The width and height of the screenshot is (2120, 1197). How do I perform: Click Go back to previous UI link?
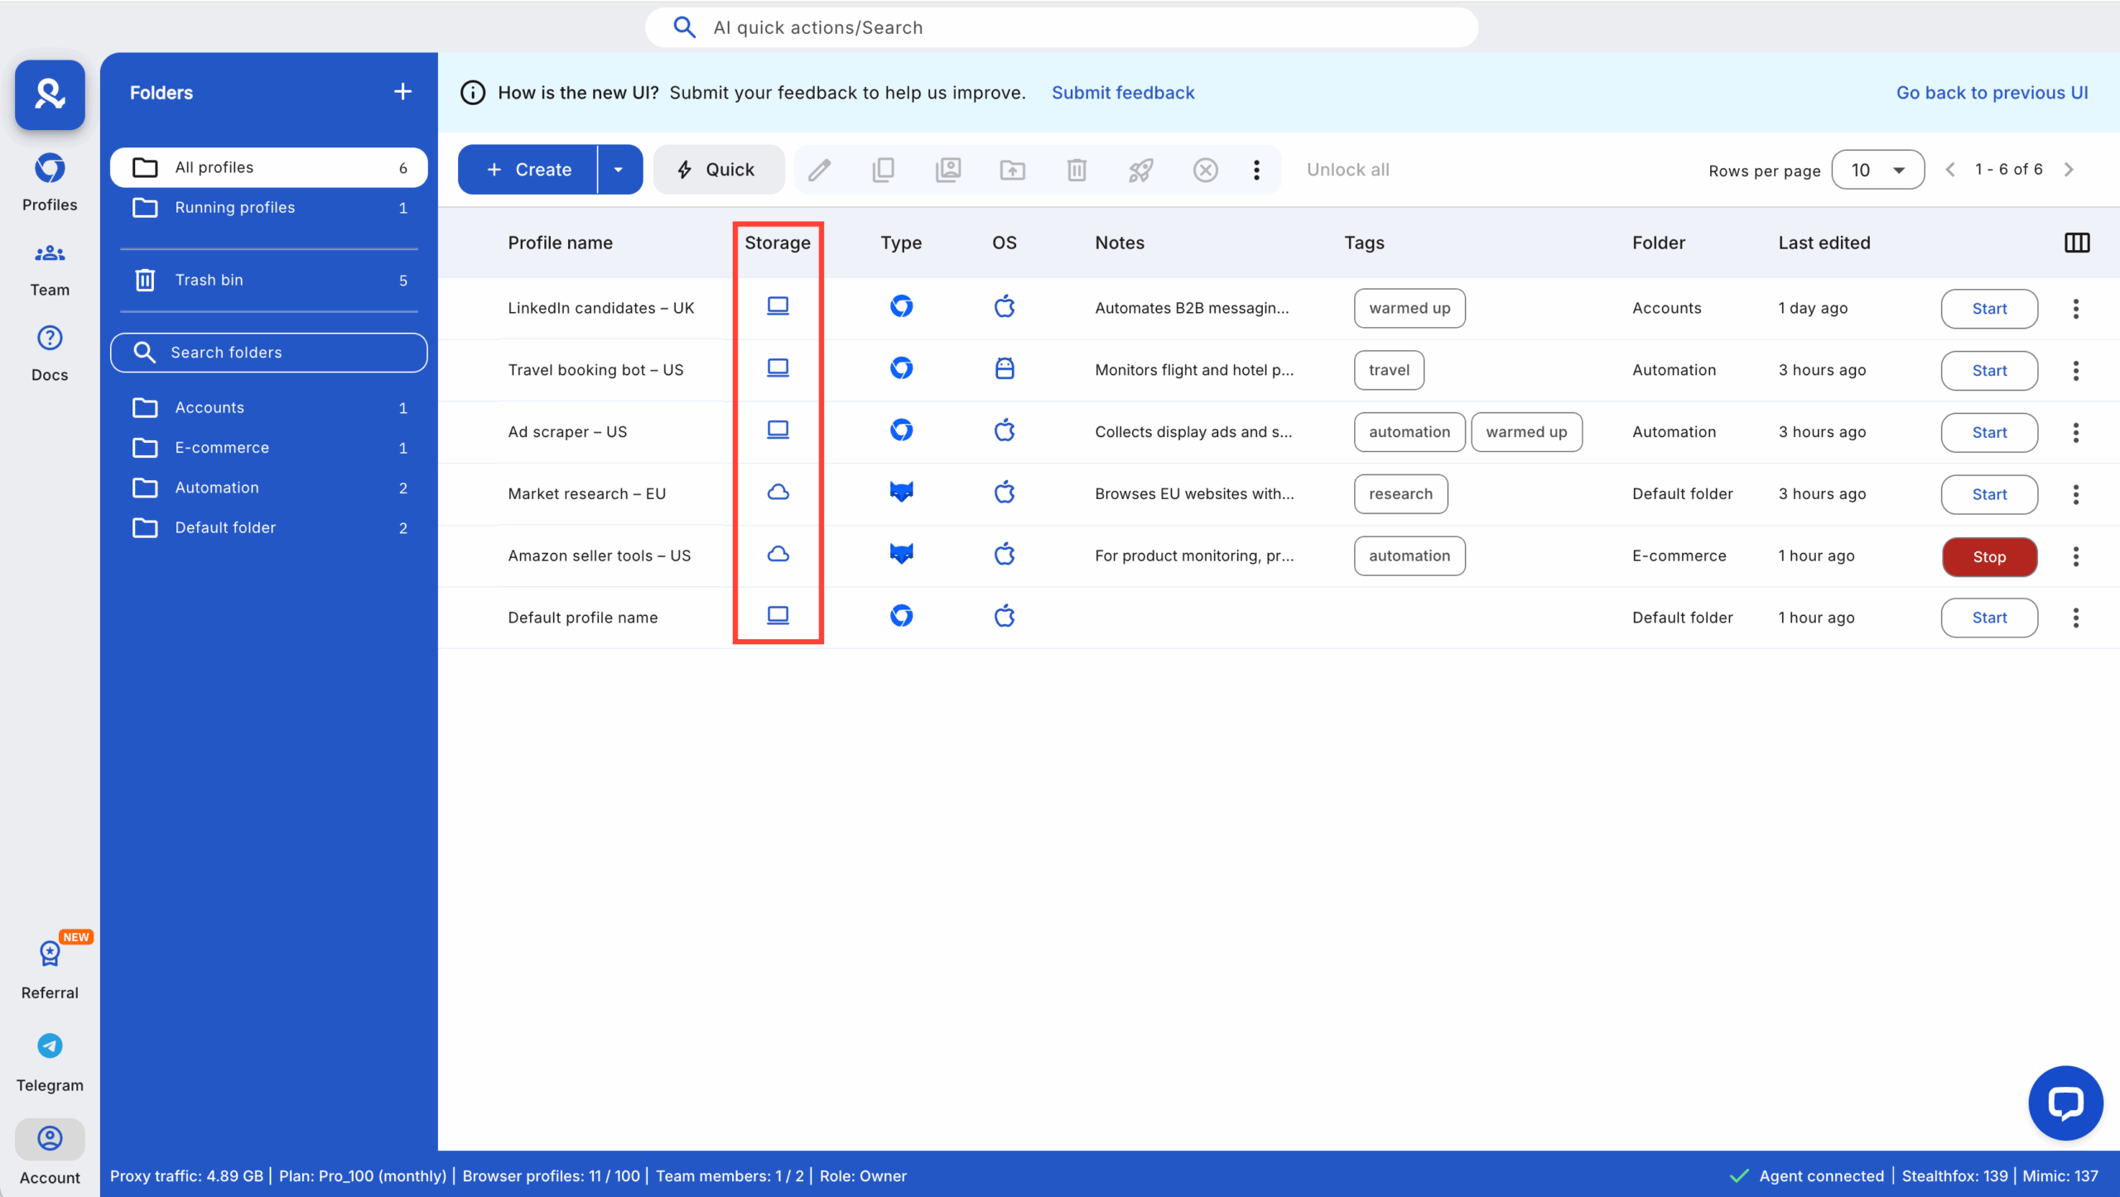pyautogui.click(x=1992, y=92)
